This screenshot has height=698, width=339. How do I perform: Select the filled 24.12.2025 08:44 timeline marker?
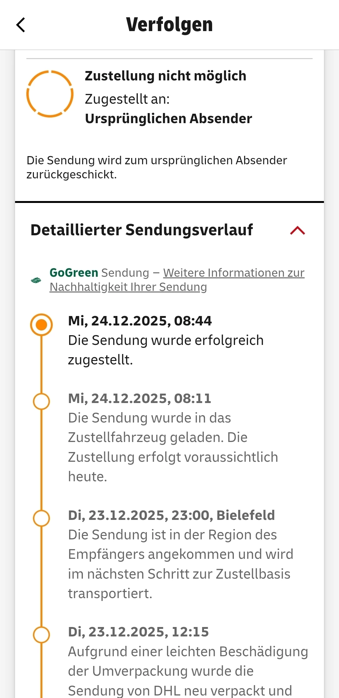41,324
